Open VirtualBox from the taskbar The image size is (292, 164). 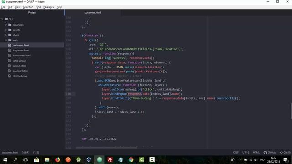coord(89,160)
